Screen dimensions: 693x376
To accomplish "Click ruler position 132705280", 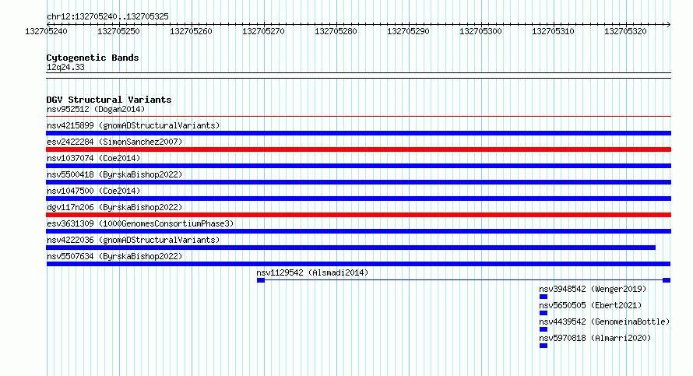I will (336, 31).
